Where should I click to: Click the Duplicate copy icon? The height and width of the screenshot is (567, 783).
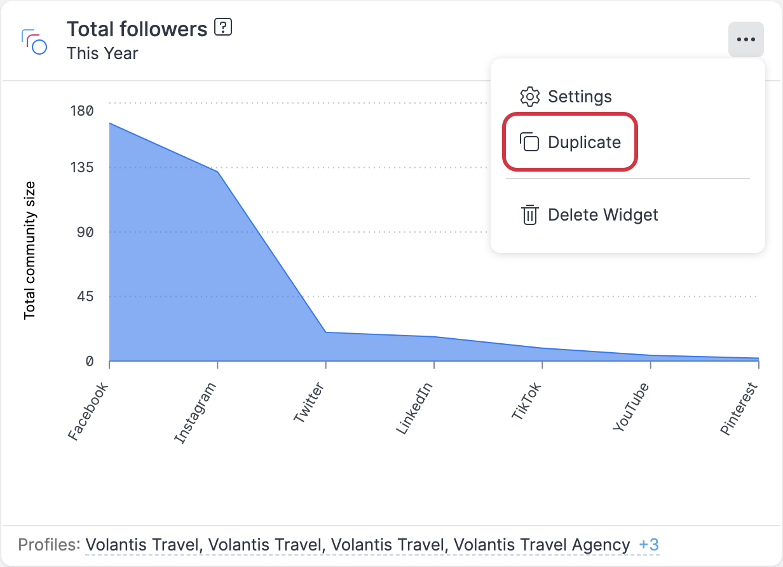pyautogui.click(x=529, y=142)
